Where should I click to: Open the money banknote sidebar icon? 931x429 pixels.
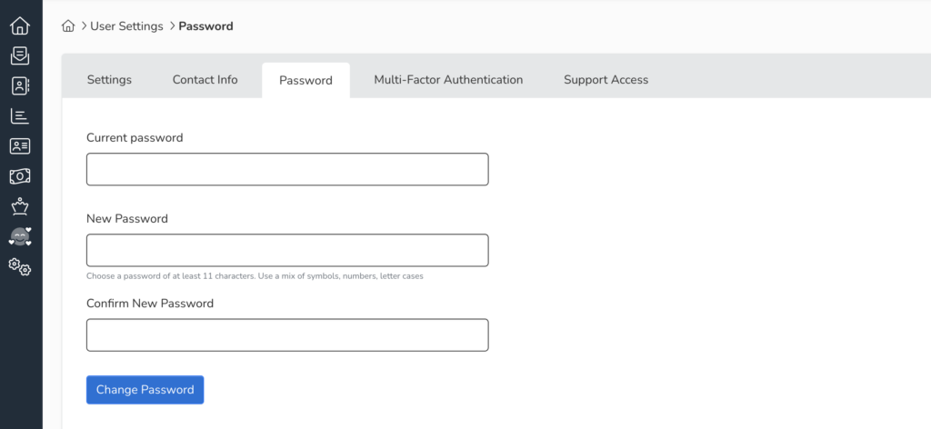[x=20, y=176]
